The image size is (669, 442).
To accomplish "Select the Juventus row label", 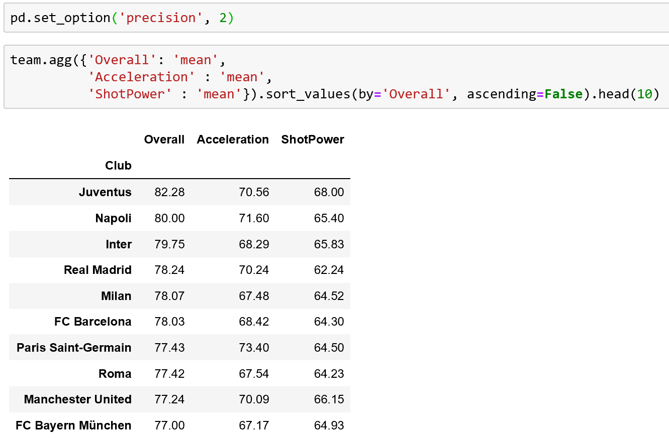I will [x=105, y=192].
